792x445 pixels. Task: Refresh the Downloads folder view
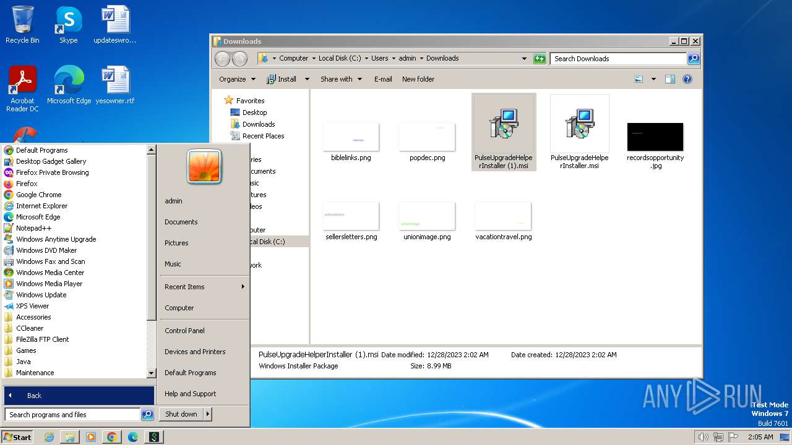coord(540,59)
